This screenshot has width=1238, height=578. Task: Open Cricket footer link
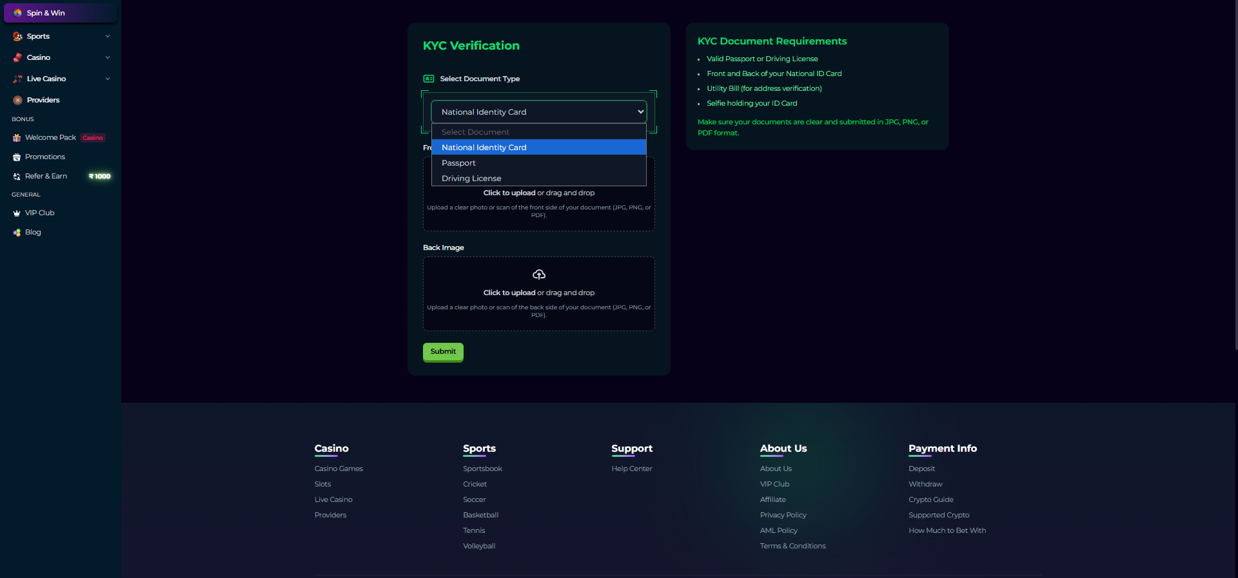pyautogui.click(x=475, y=485)
